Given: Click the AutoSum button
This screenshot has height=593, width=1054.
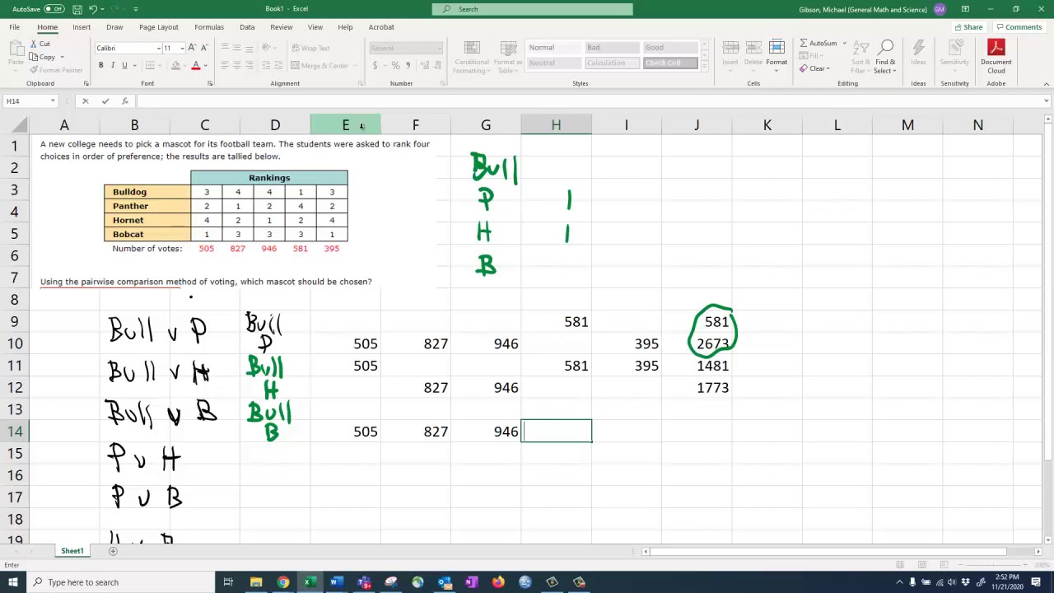Looking at the screenshot, I should tap(818, 44).
